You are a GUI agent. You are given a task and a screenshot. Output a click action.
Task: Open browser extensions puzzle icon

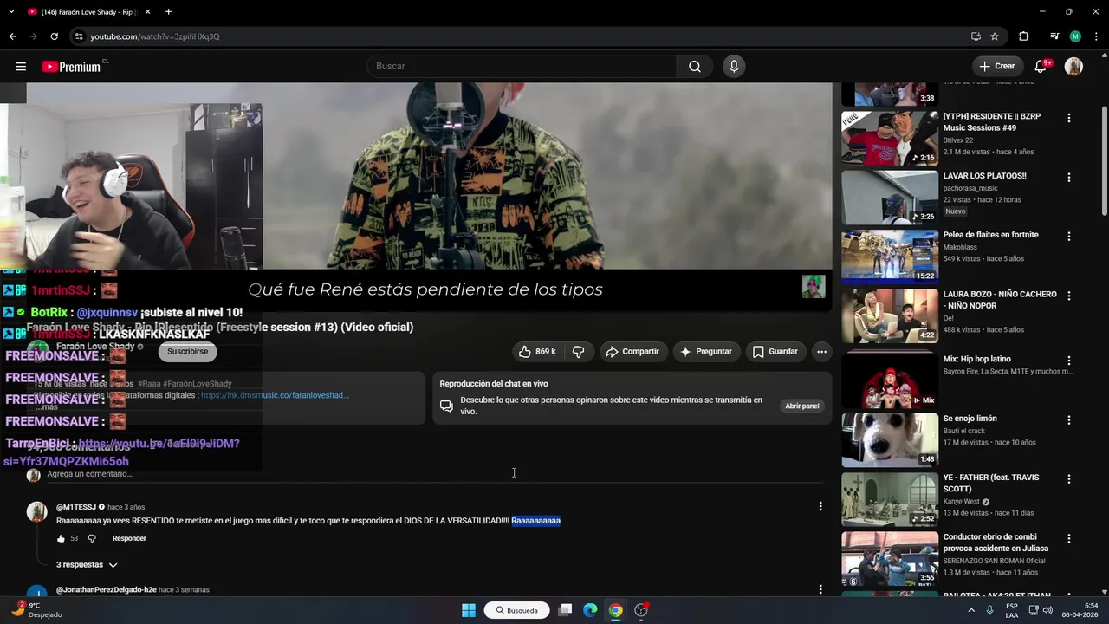[x=1023, y=36]
